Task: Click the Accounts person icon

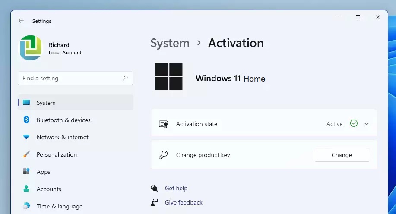Action: (26, 189)
